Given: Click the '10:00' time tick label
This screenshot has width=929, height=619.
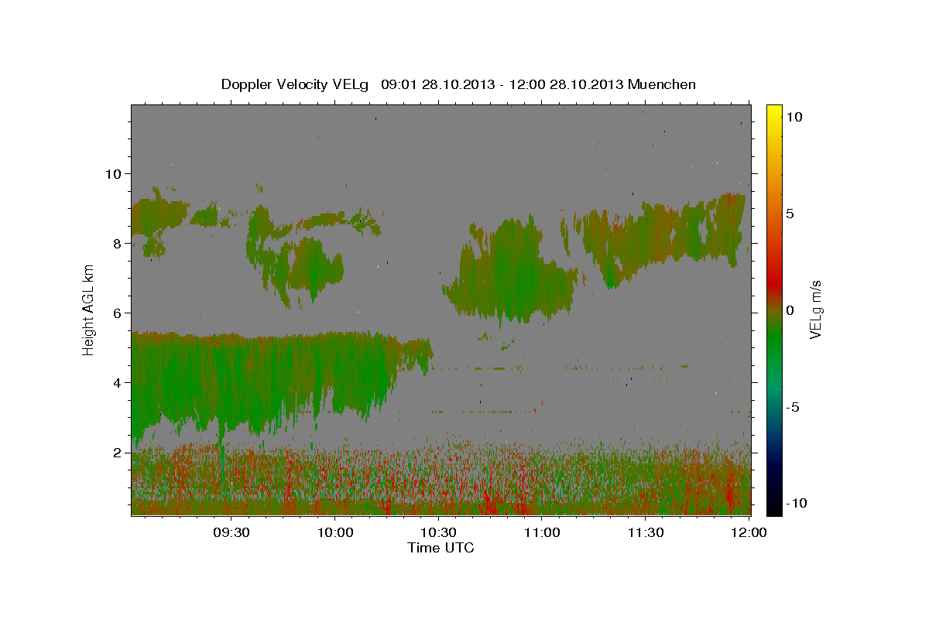Looking at the screenshot, I should [x=335, y=532].
